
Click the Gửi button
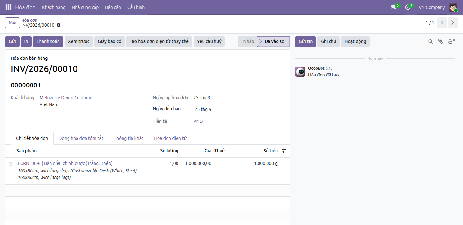click(12, 41)
